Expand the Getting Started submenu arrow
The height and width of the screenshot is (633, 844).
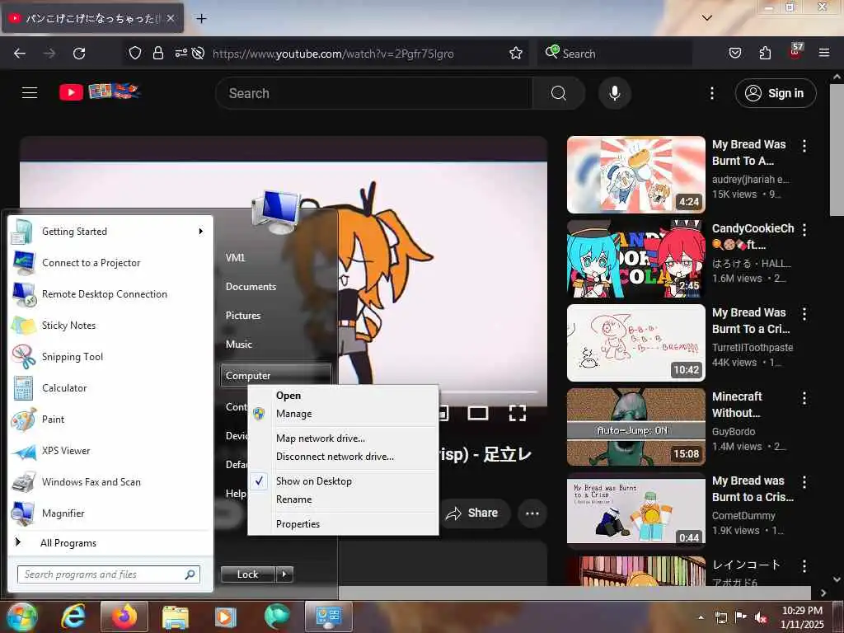pos(201,232)
